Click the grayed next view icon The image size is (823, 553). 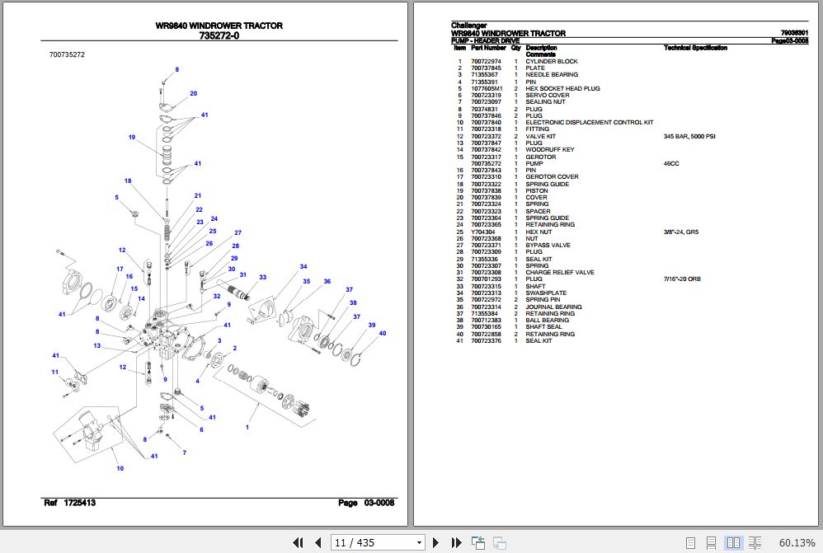498,542
